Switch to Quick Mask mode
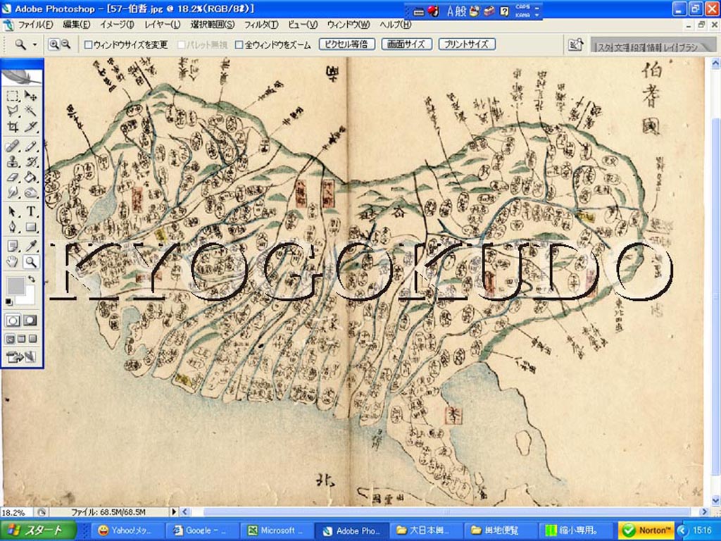Viewport: 721px width, 541px height. point(30,321)
